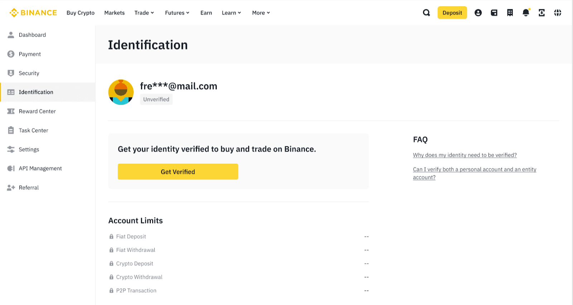The width and height of the screenshot is (573, 305).
Task: Click the yellow Deposit button
Action: pos(452,13)
